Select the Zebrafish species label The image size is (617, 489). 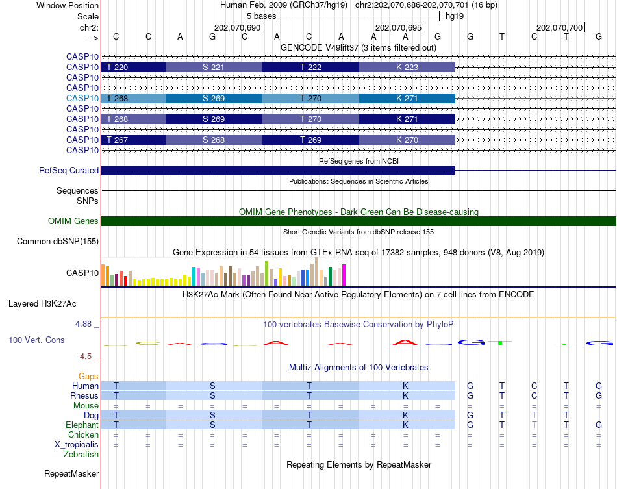coord(81,455)
